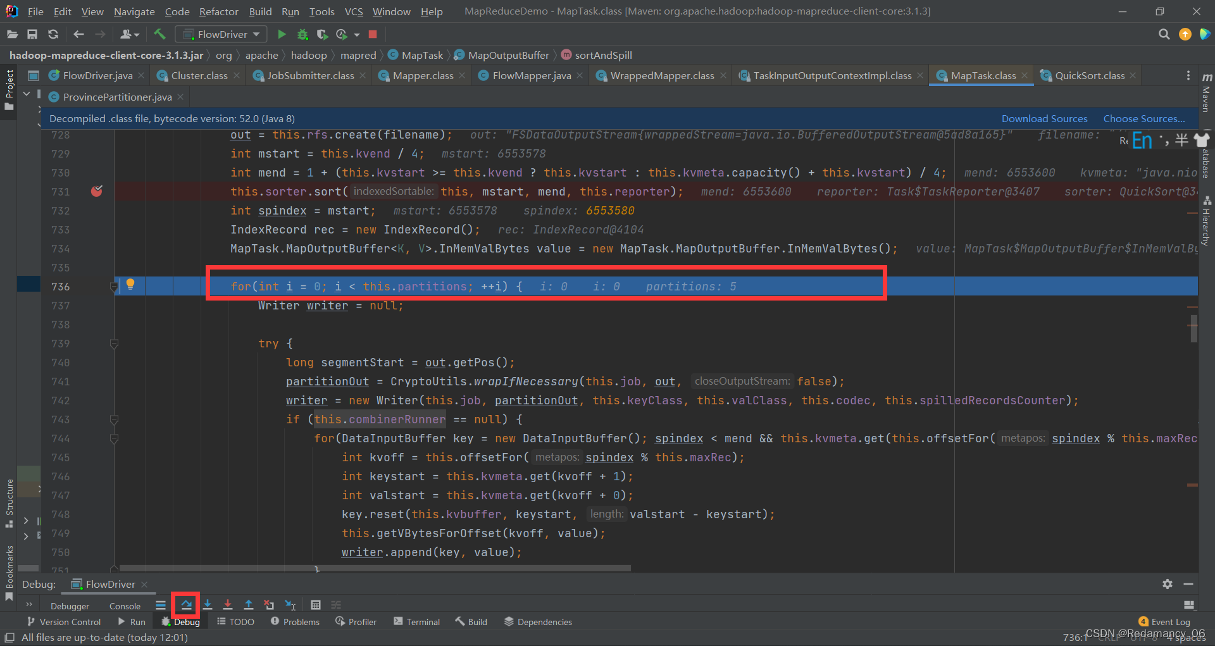Click the Step Out up-arrow icon

(x=249, y=605)
